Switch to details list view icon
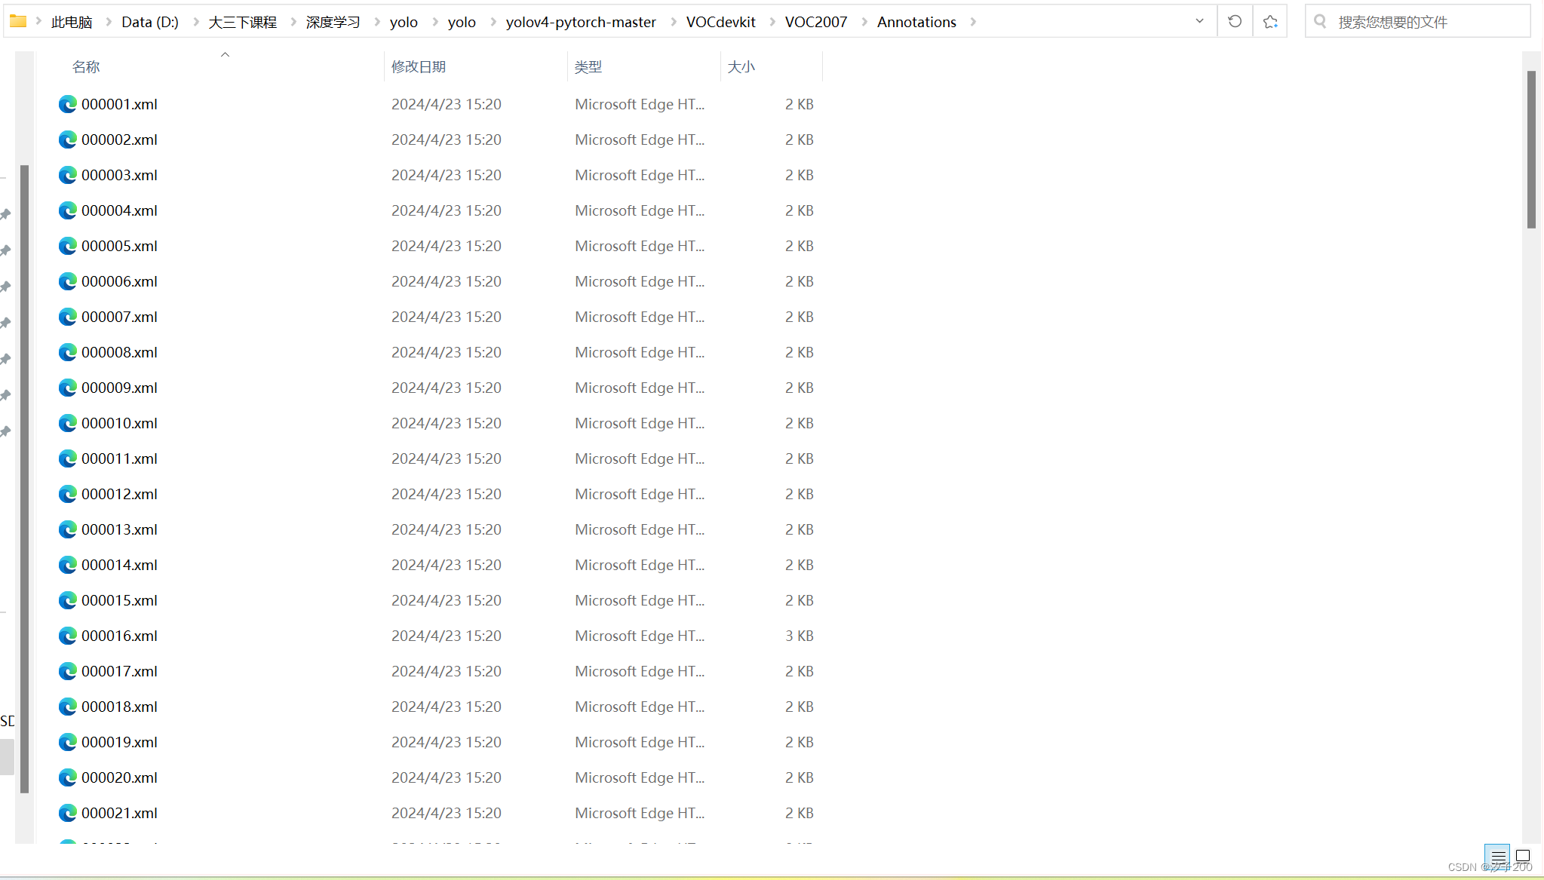The height and width of the screenshot is (880, 1544). (1498, 856)
